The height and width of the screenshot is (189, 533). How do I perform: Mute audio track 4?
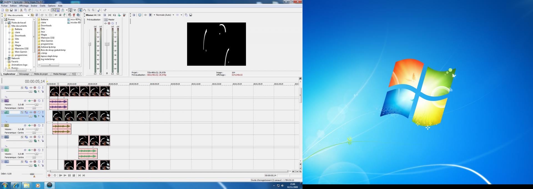39,101
